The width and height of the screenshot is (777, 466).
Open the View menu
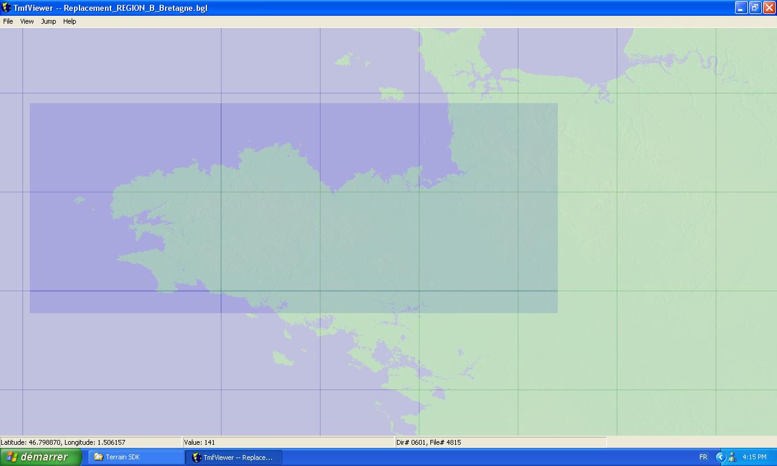[x=27, y=21]
